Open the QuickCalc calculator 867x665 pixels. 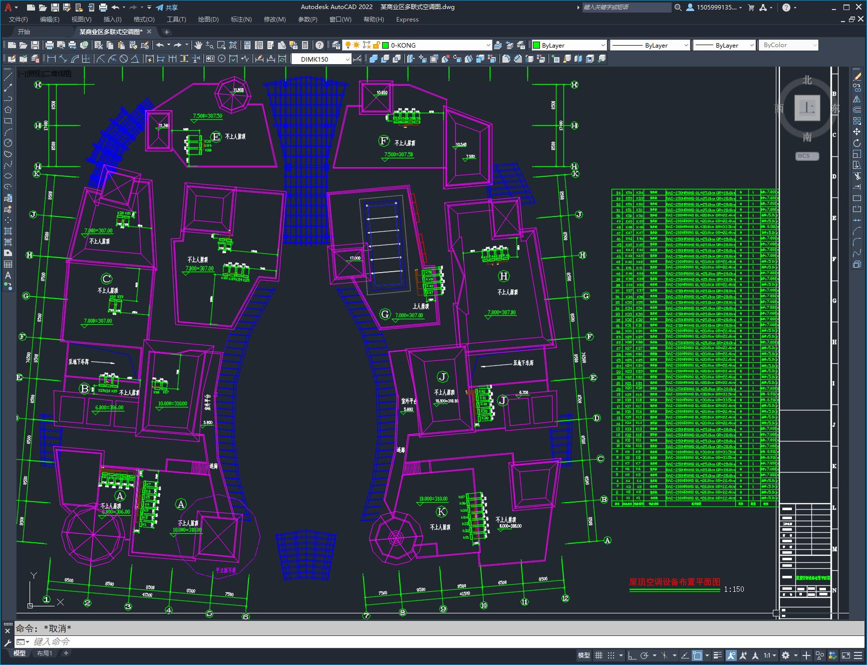point(305,45)
